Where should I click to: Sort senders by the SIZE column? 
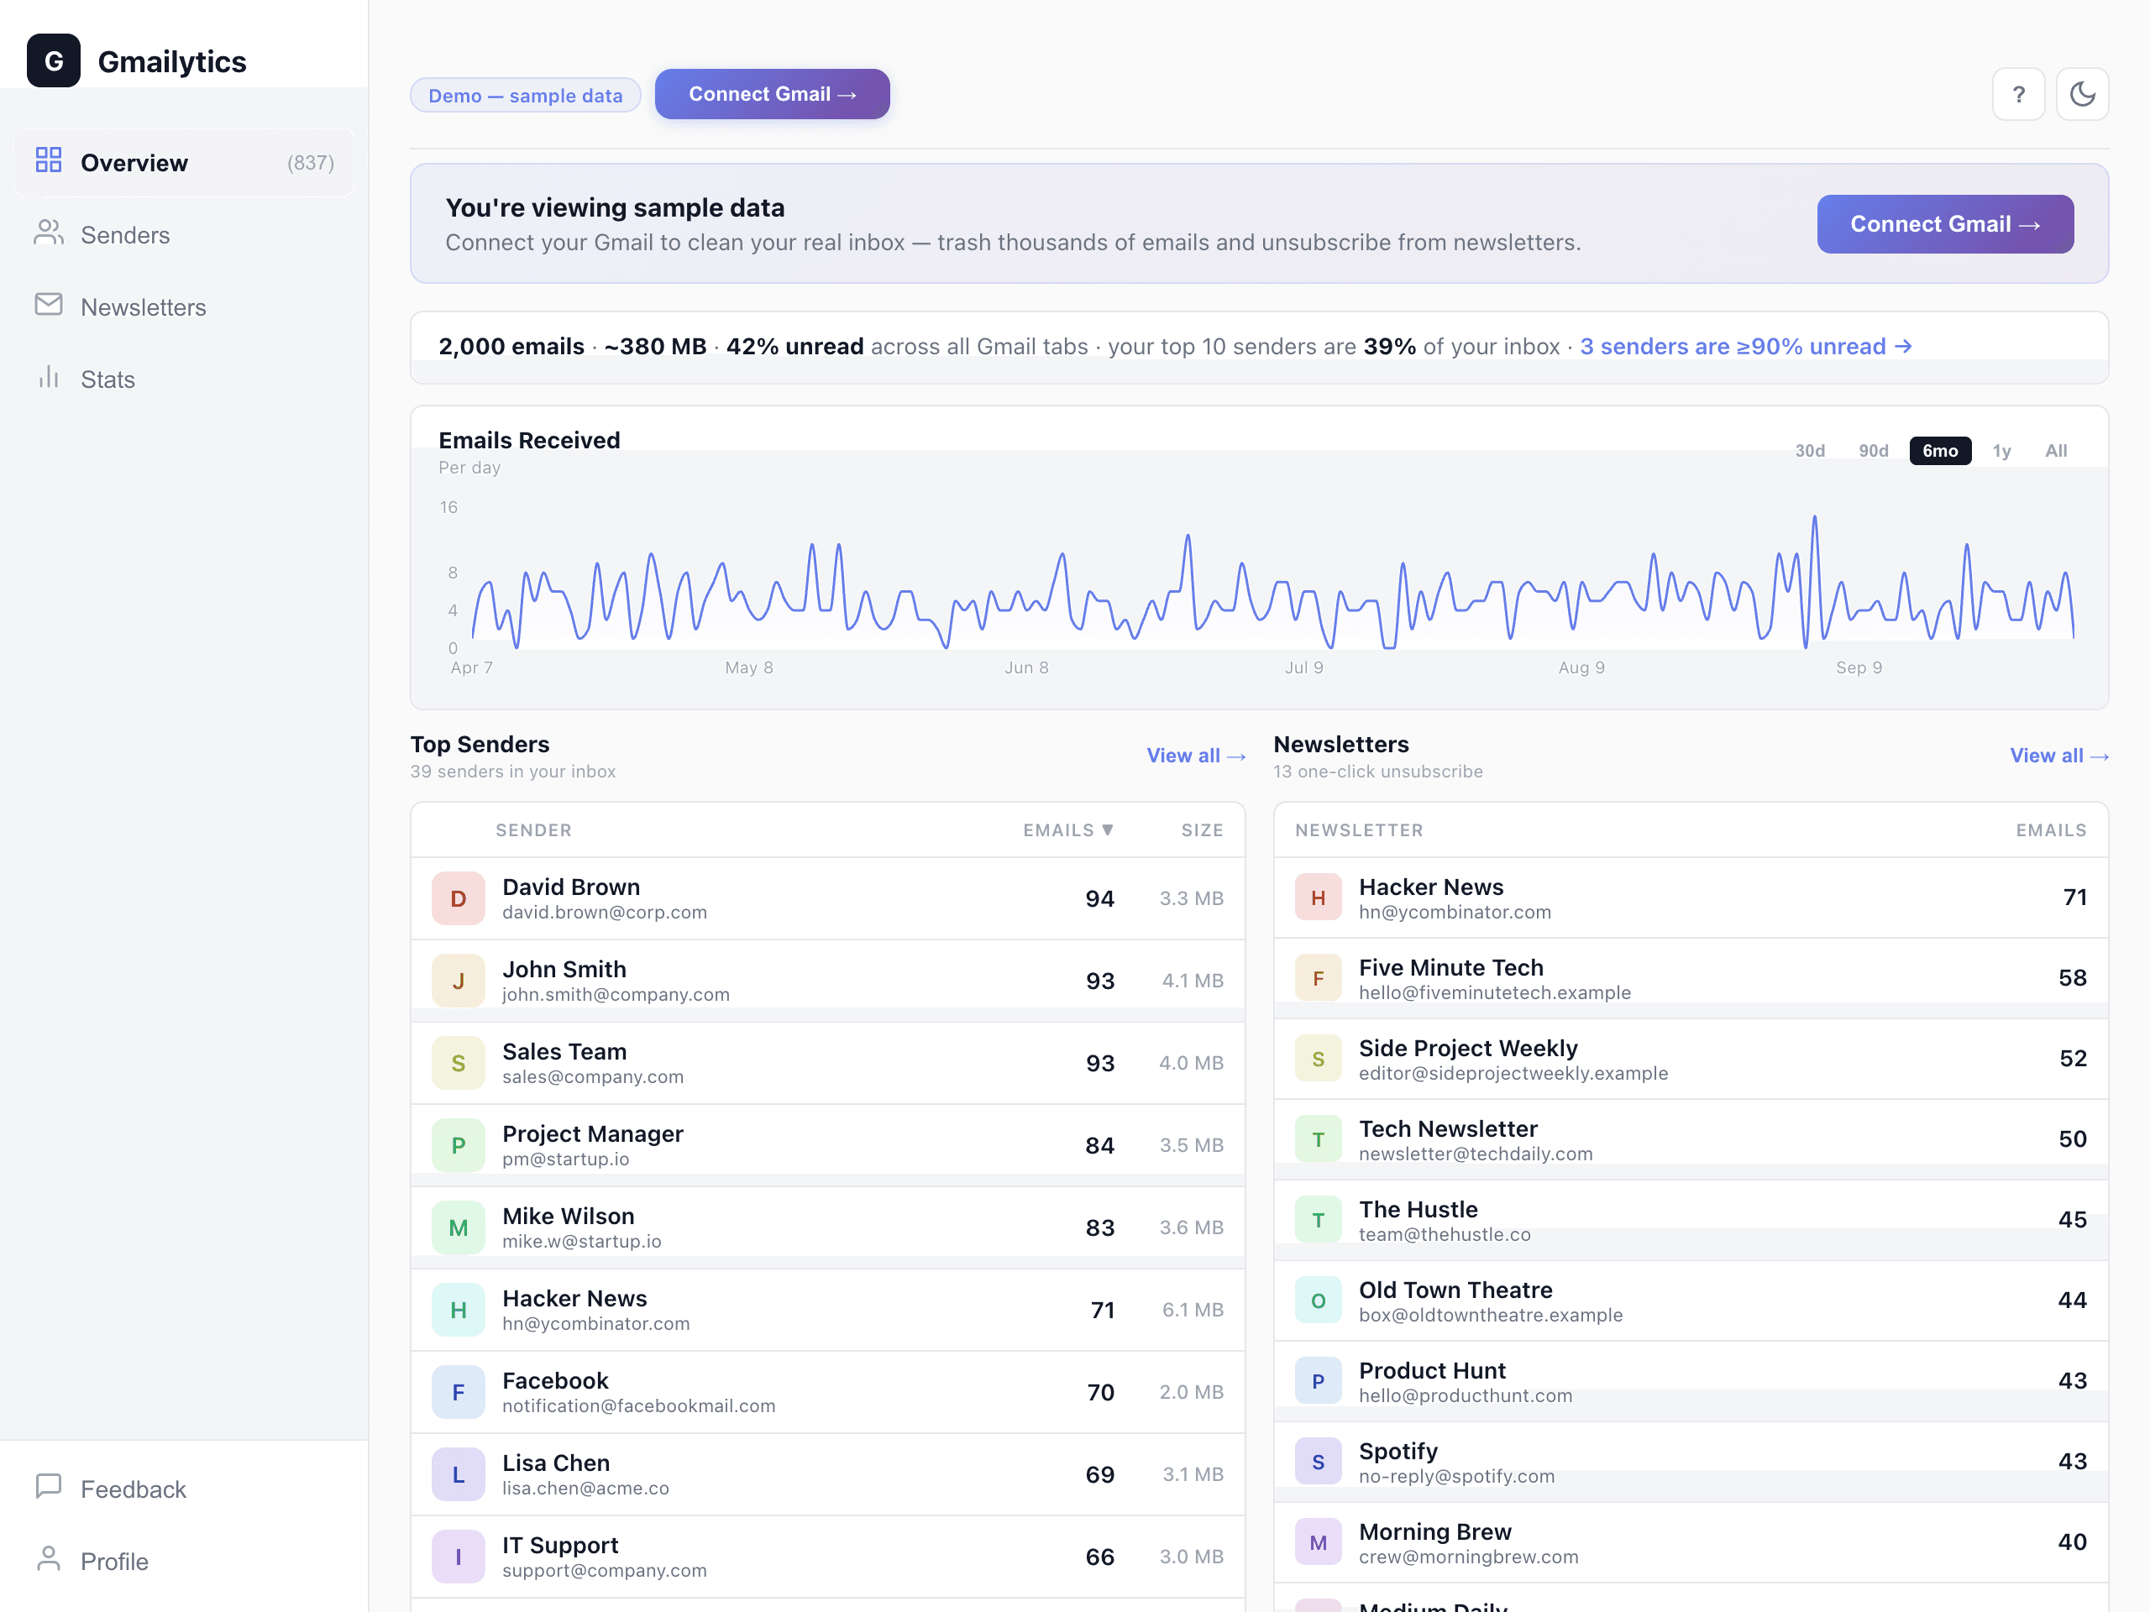point(1203,830)
